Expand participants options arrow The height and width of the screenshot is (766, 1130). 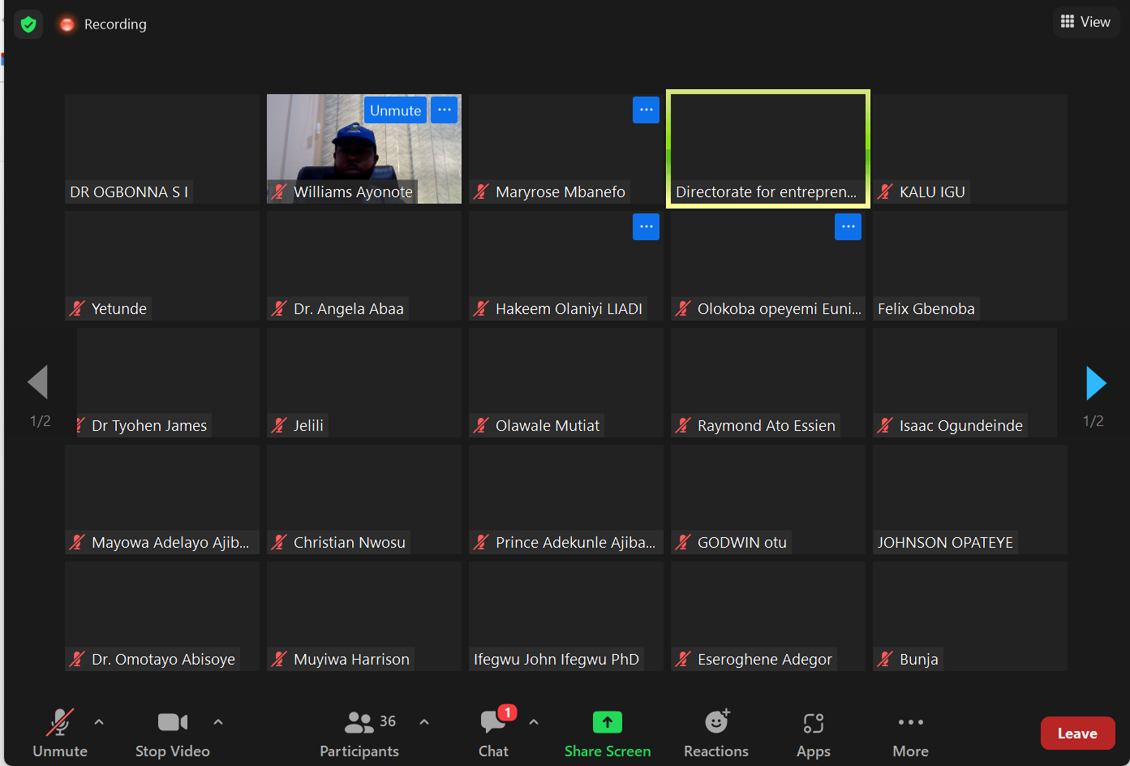pos(424,721)
